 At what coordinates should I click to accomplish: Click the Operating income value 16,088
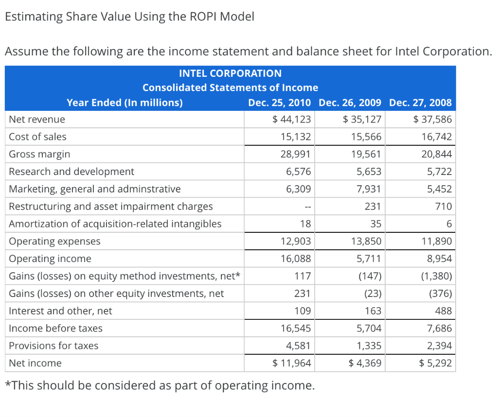[x=297, y=258]
